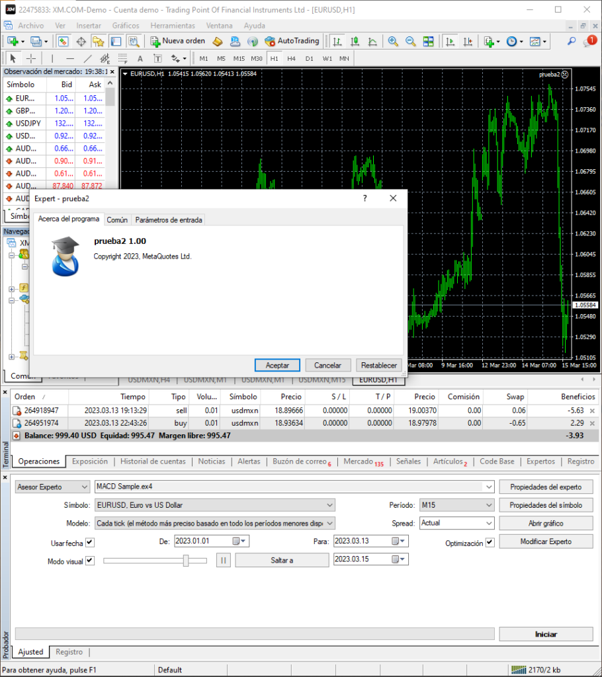This screenshot has height=677, width=602.
Task: Toggle the Navigator star-folder icon
Action: (98, 42)
